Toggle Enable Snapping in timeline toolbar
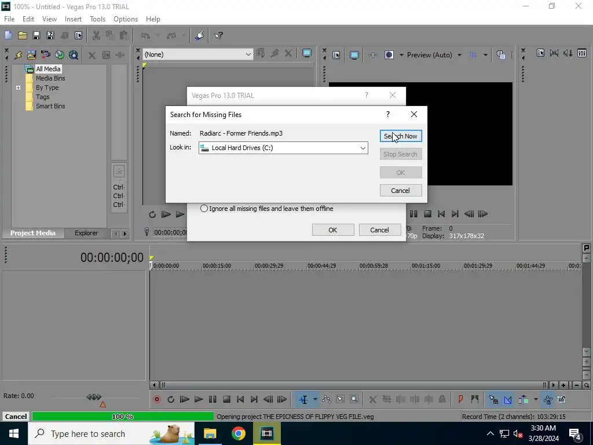The height and width of the screenshot is (445, 593). coord(493,399)
